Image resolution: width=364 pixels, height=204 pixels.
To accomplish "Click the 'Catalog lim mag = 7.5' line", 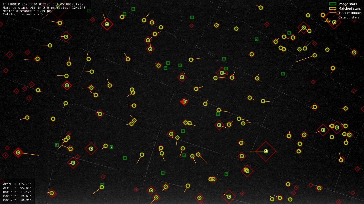I will tap(23, 14).
